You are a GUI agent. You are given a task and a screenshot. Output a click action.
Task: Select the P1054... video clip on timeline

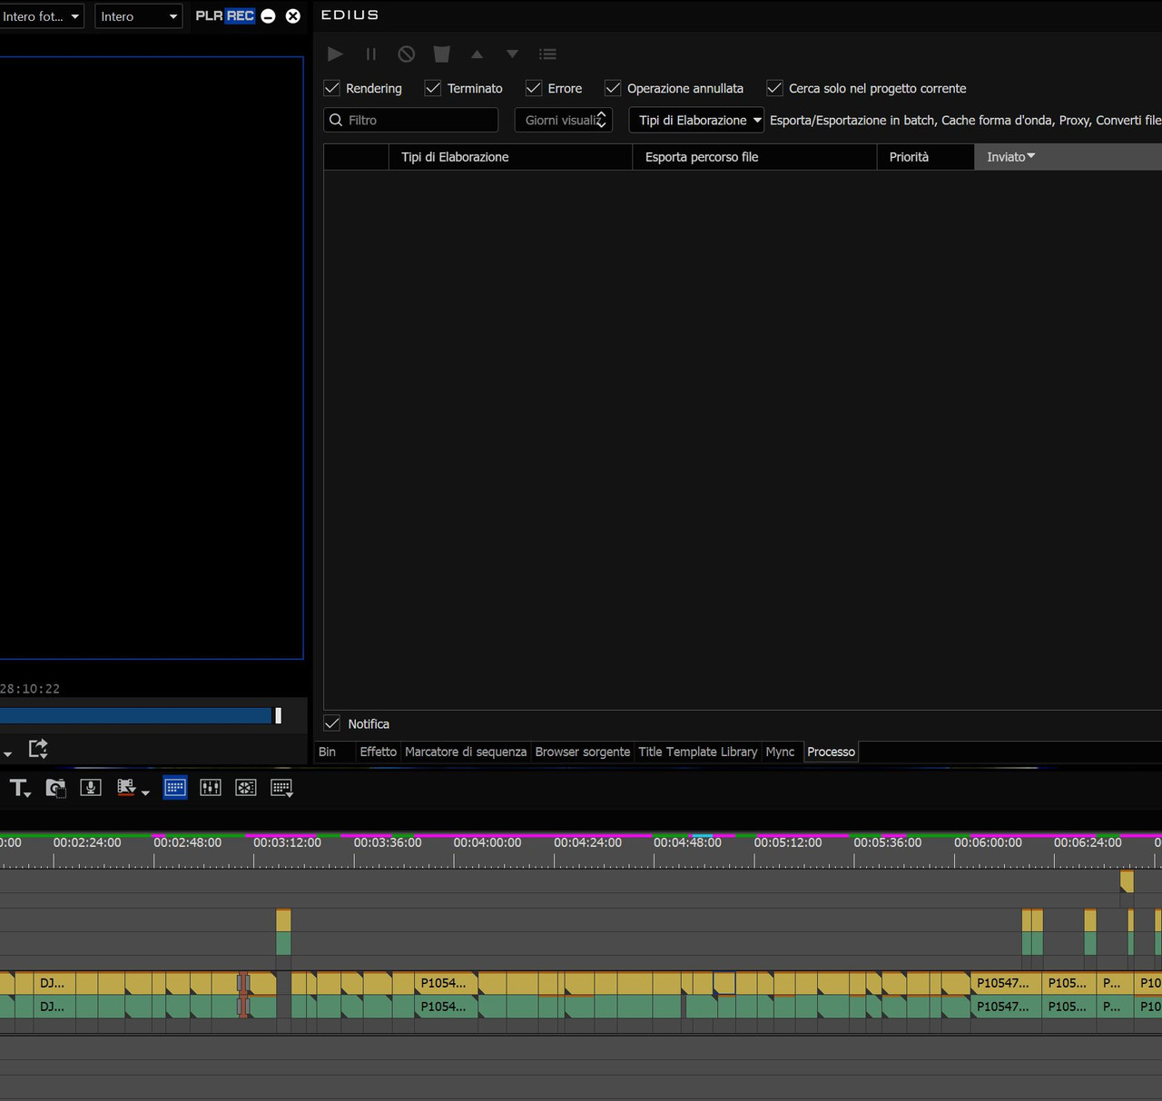(x=447, y=983)
